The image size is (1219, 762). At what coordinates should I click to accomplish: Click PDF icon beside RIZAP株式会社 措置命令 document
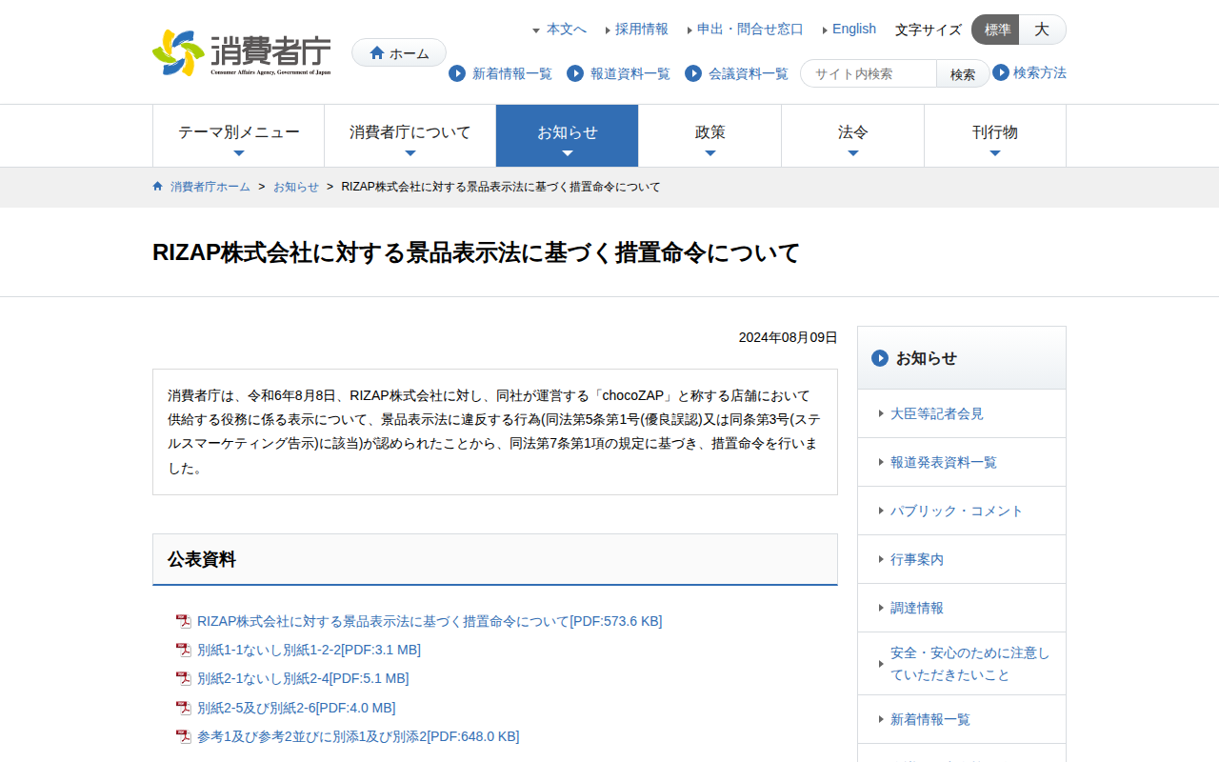click(x=184, y=622)
